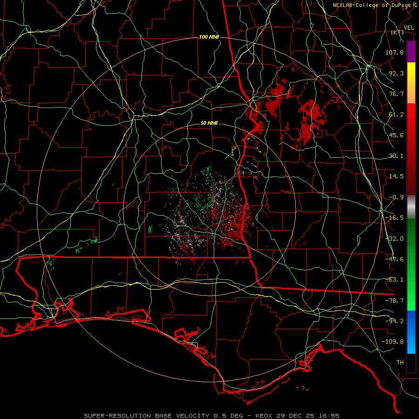Screen dimensions: 419x419
Task: Pick the blue segment of color bar
Action: coord(411,332)
